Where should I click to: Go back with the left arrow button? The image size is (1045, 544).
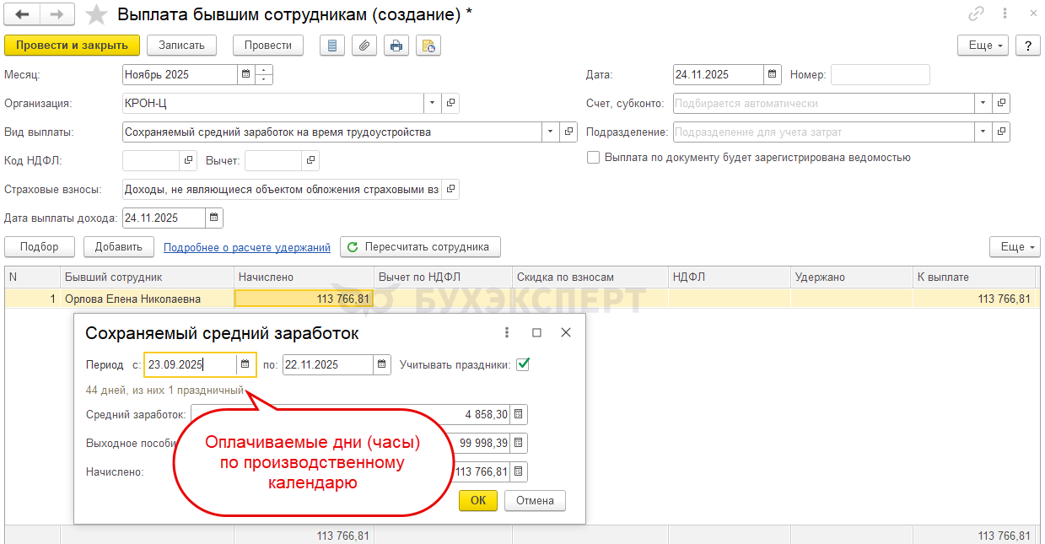[22, 14]
